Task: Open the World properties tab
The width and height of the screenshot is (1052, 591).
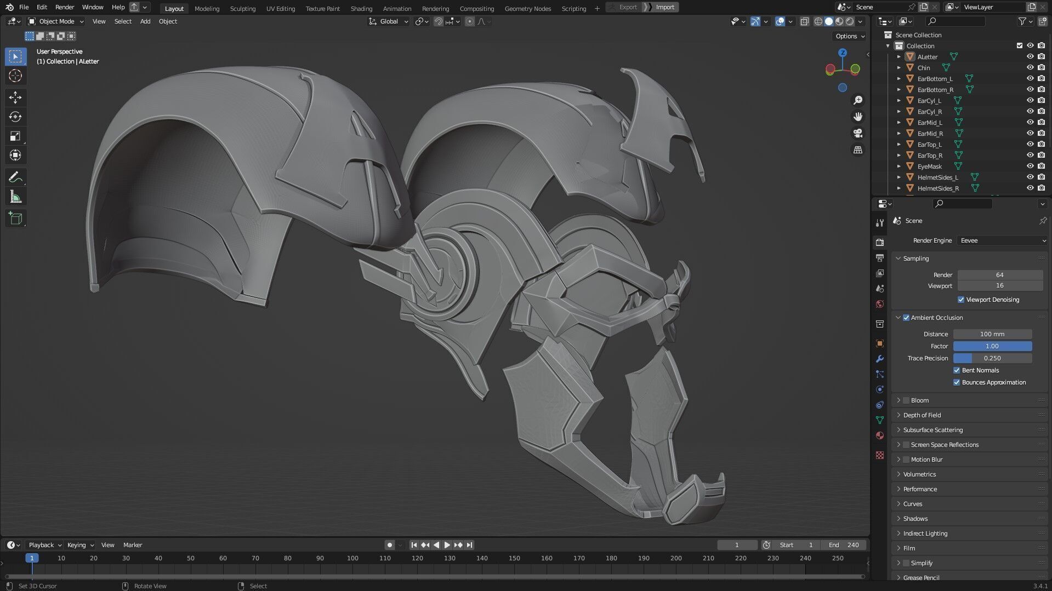Action: [x=880, y=304]
